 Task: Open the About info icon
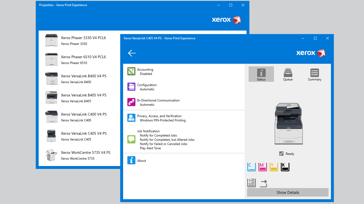pyautogui.click(x=131, y=160)
